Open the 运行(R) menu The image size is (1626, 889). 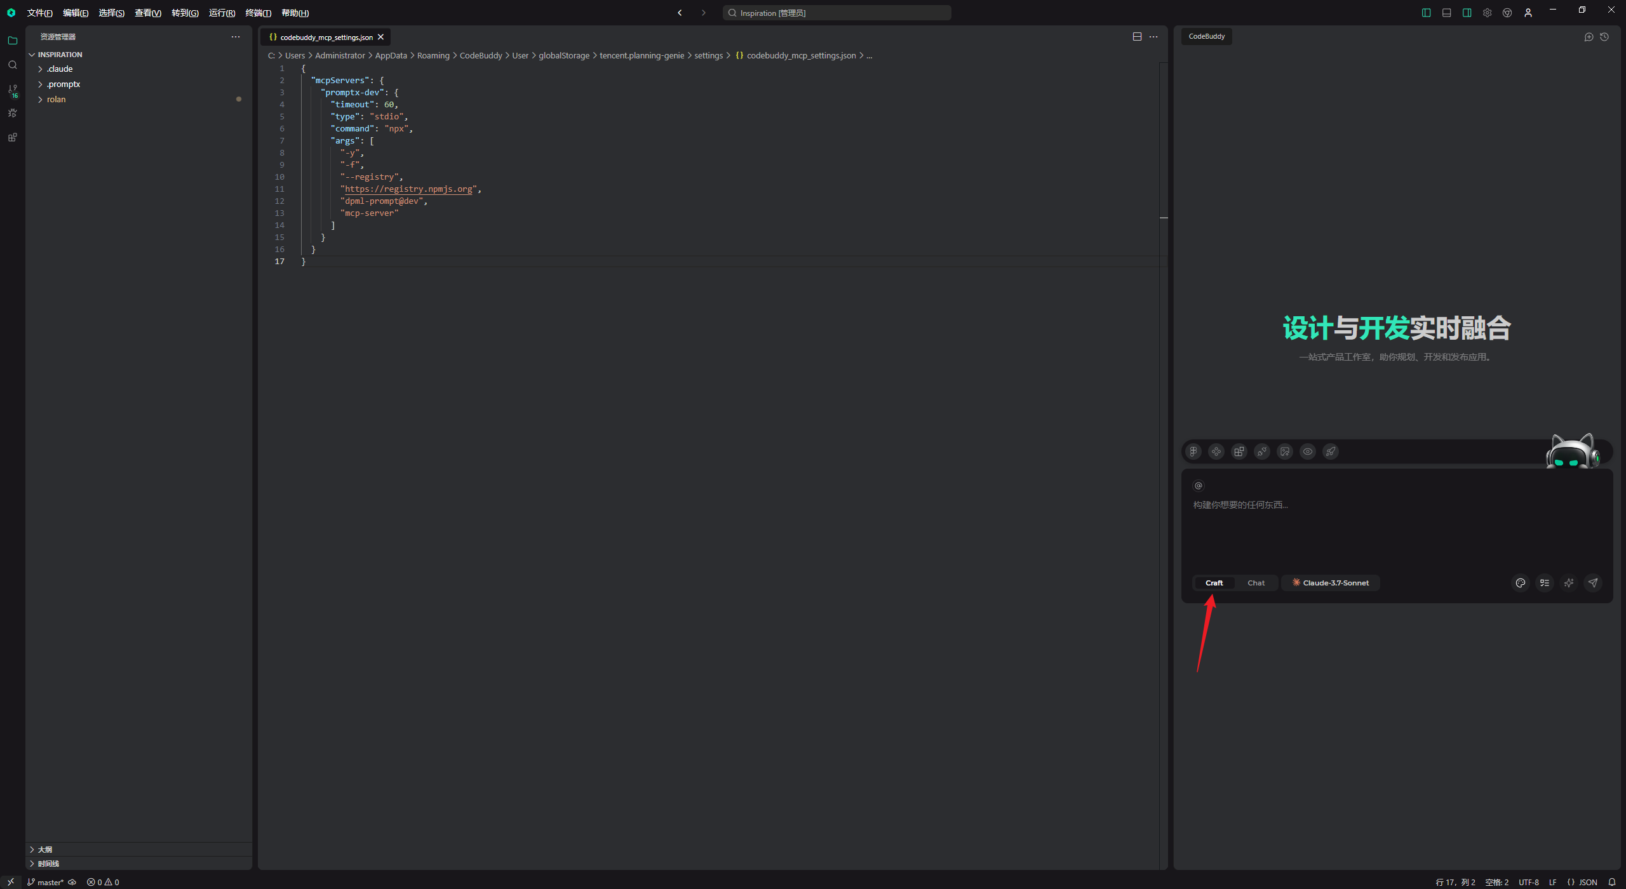coord(222,13)
